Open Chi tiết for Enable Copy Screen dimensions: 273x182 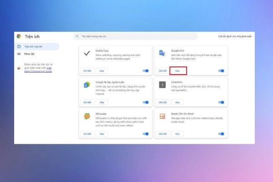click(87, 71)
